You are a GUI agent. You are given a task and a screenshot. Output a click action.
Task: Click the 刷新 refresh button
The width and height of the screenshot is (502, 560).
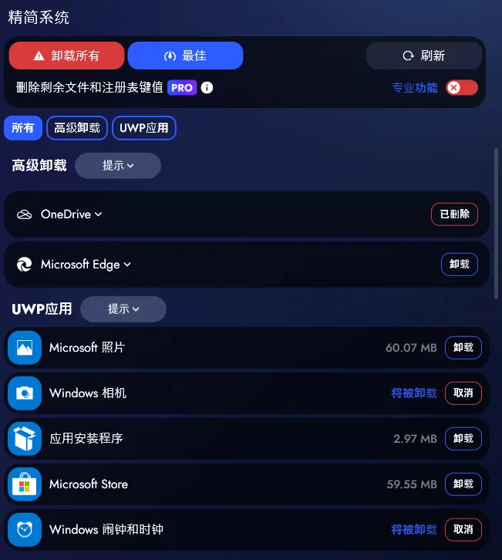coord(424,56)
